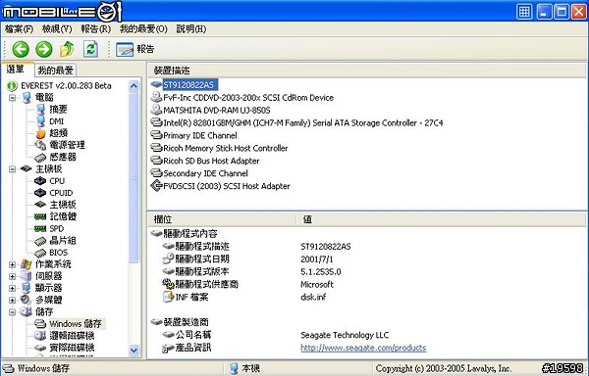
Task: Click the 本機 status bar entry
Action: click(x=244, y=368)
